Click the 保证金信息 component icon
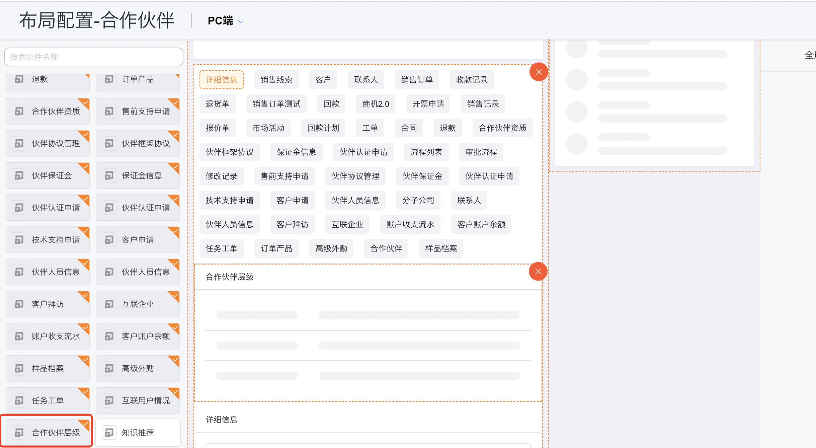816x448 pixels. 109,175
